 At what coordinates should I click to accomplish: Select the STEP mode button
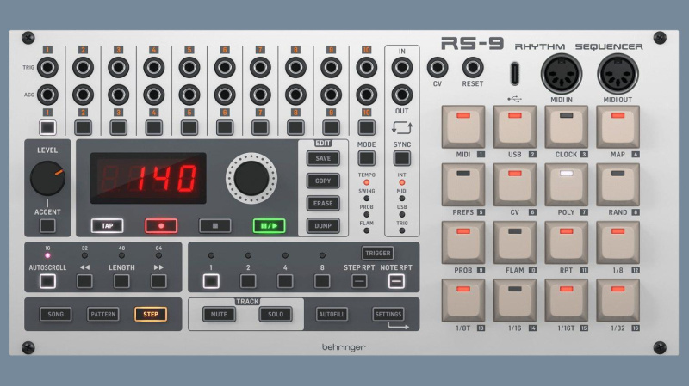click(150, 314)
